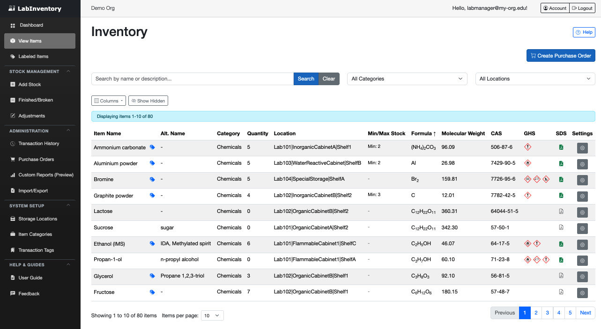Click the label tag icon next to Graphite powder
This screenshot has height=329, width=601.
pos(152,195)
